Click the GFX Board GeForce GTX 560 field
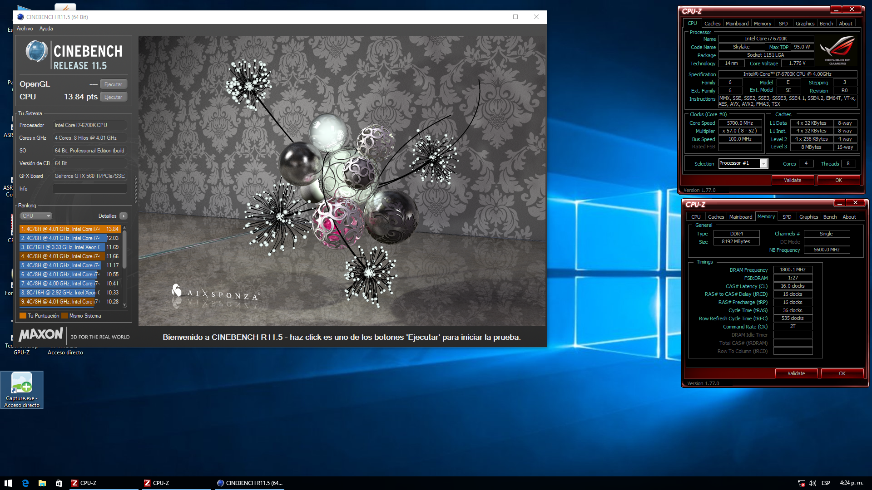This screenshot has height=490, width=872. point(90,176)
